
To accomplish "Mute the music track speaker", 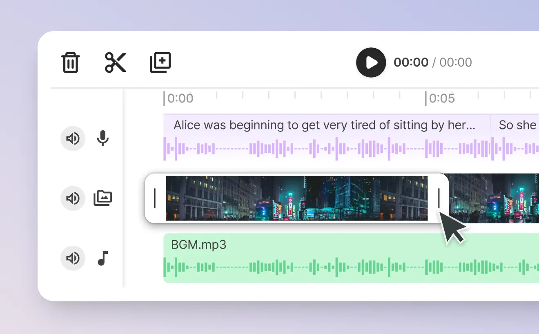I will (x=73, y=258).
